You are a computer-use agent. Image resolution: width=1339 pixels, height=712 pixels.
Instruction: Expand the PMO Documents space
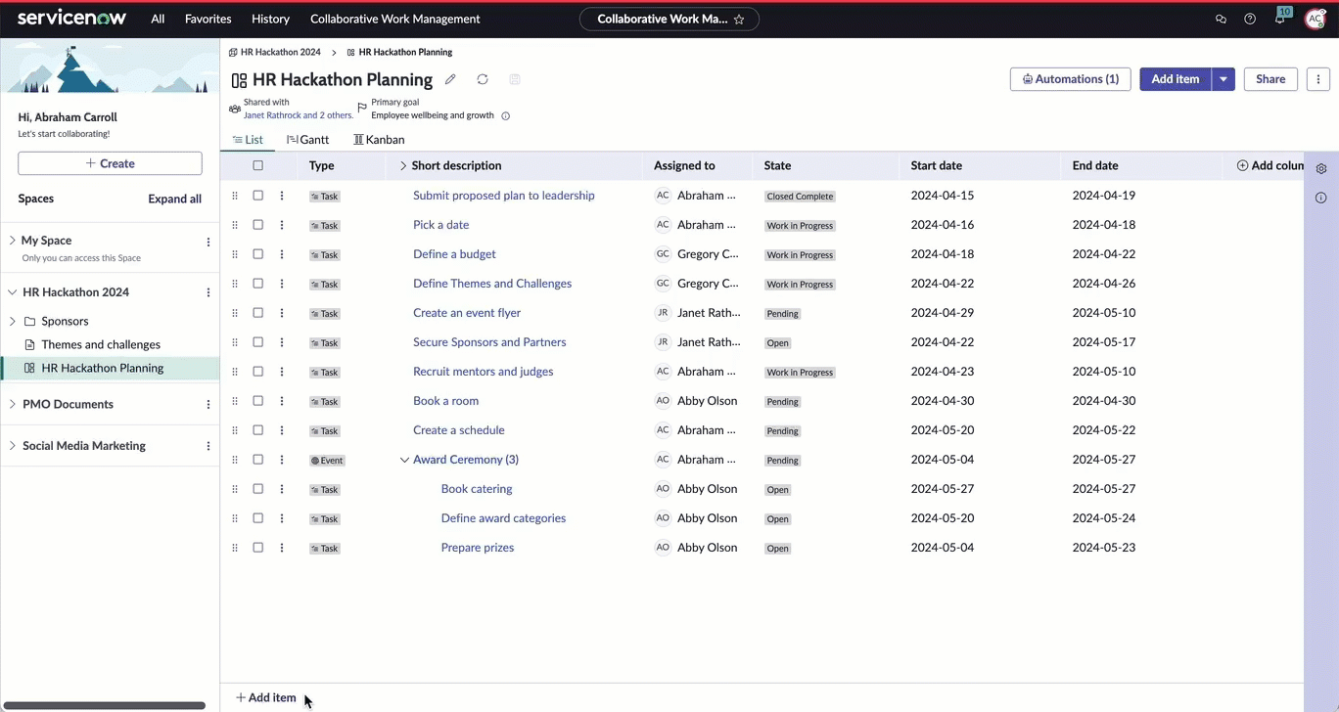tap(13, 404)
